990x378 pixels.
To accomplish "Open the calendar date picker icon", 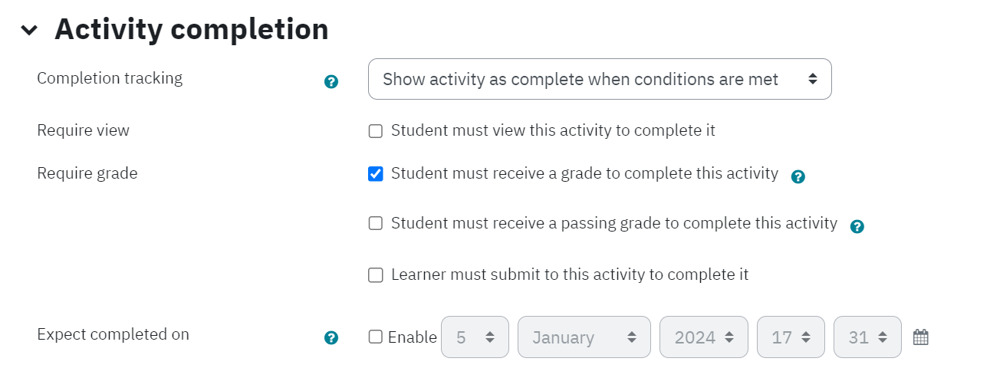I will (x=921, y=337).
